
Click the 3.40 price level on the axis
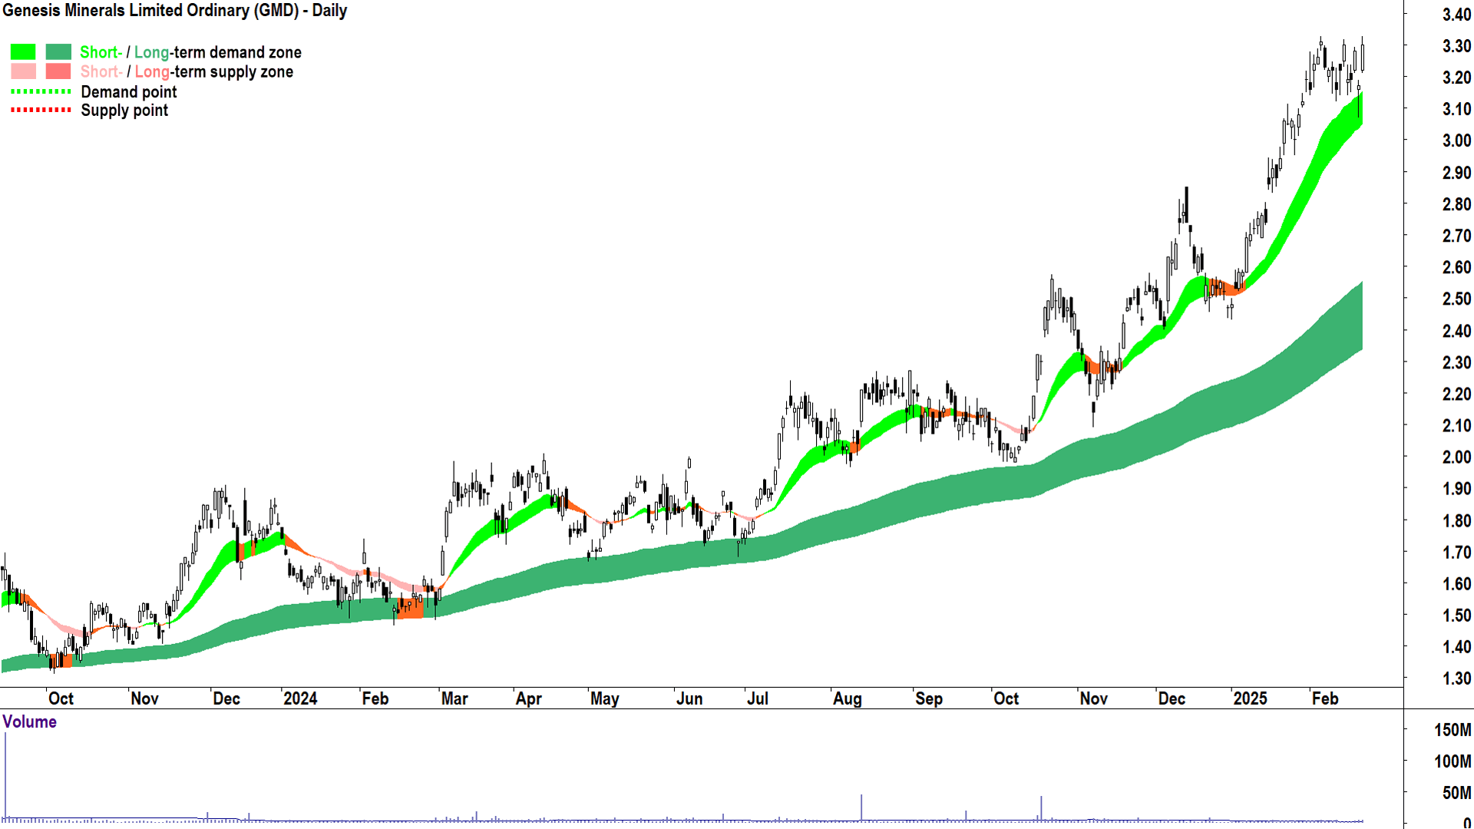click(x=1456, y=15)
